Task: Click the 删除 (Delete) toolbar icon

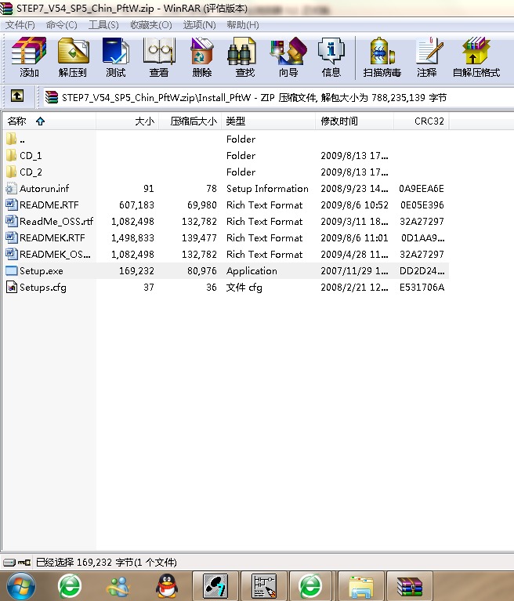Action: coord(201,57)
